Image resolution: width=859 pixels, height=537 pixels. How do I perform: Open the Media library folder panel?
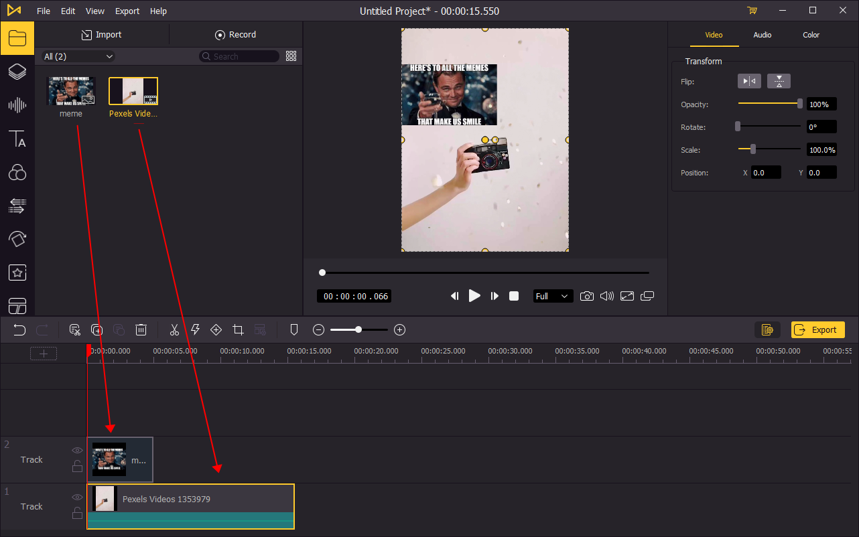point(17,38)
